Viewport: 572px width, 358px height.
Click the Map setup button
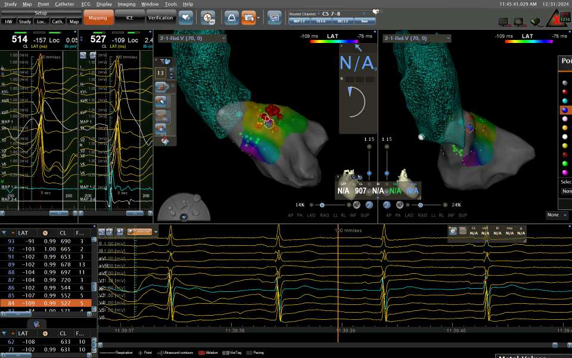74,21
